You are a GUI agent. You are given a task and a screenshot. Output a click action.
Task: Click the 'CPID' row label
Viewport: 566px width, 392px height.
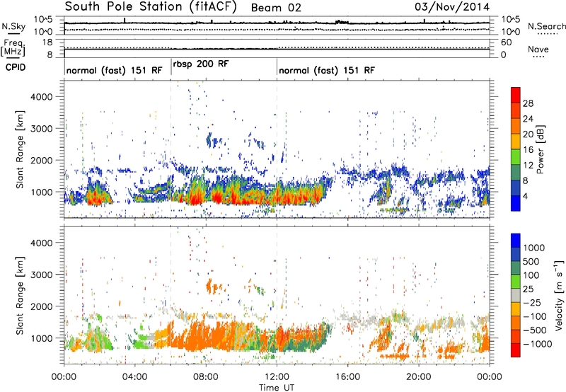click(15, 67)
